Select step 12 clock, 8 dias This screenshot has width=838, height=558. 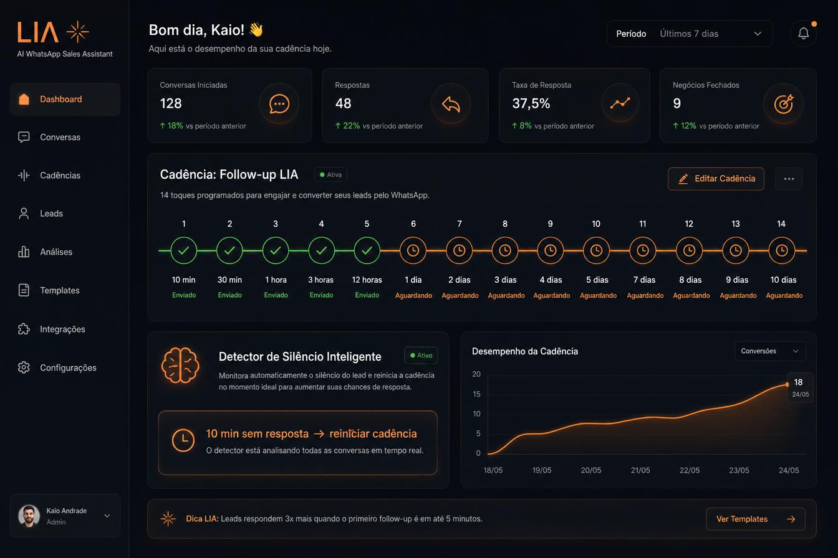click(x=689, y=250)
